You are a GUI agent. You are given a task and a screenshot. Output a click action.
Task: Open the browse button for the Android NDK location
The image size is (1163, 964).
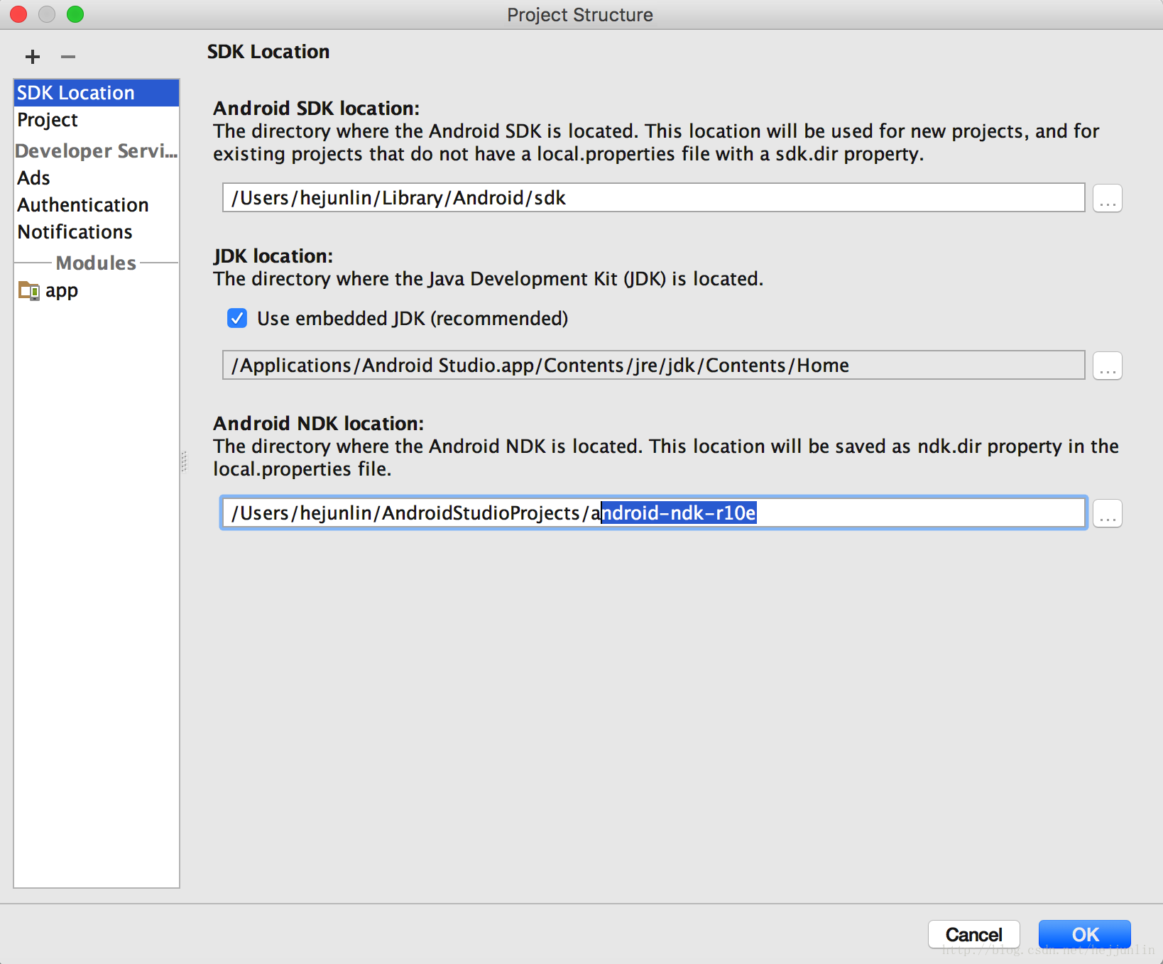click(x=1107, y=513)
